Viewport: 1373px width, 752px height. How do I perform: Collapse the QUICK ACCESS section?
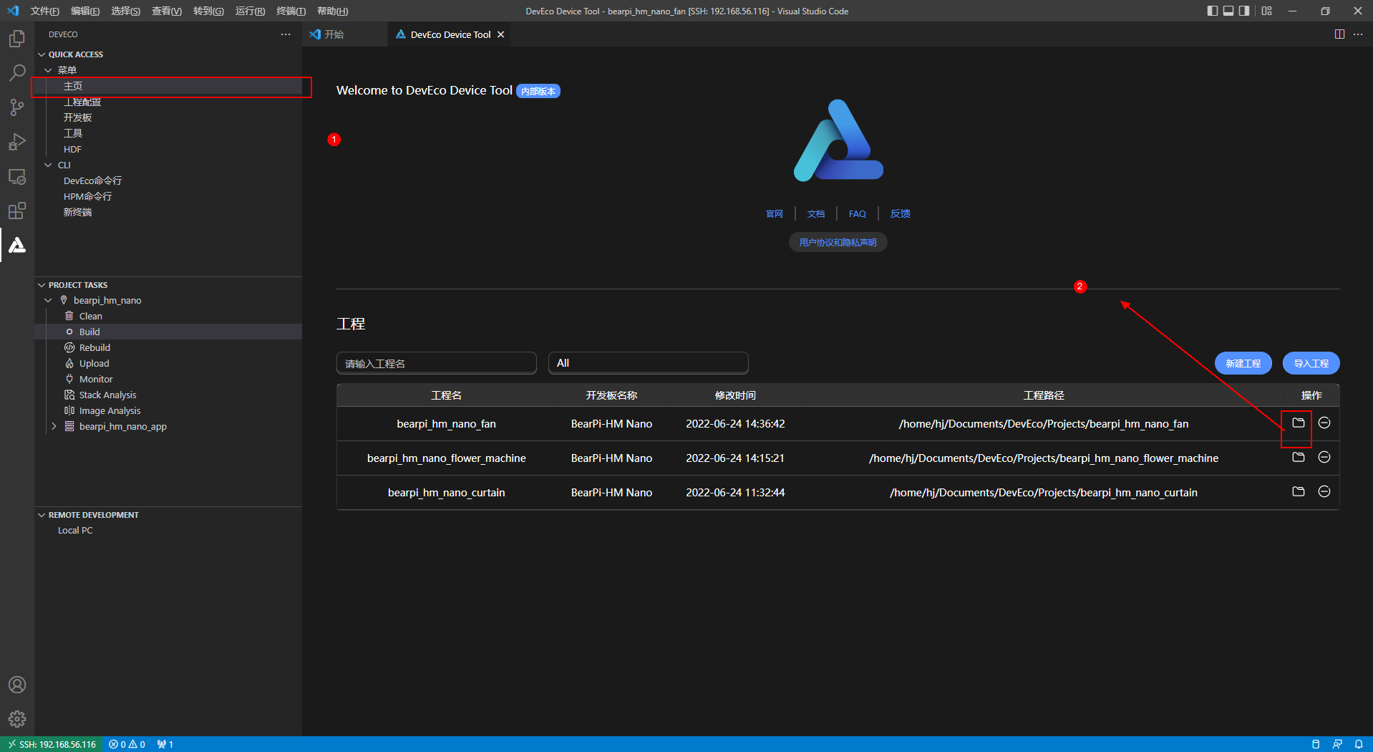(x=42, y=54)
